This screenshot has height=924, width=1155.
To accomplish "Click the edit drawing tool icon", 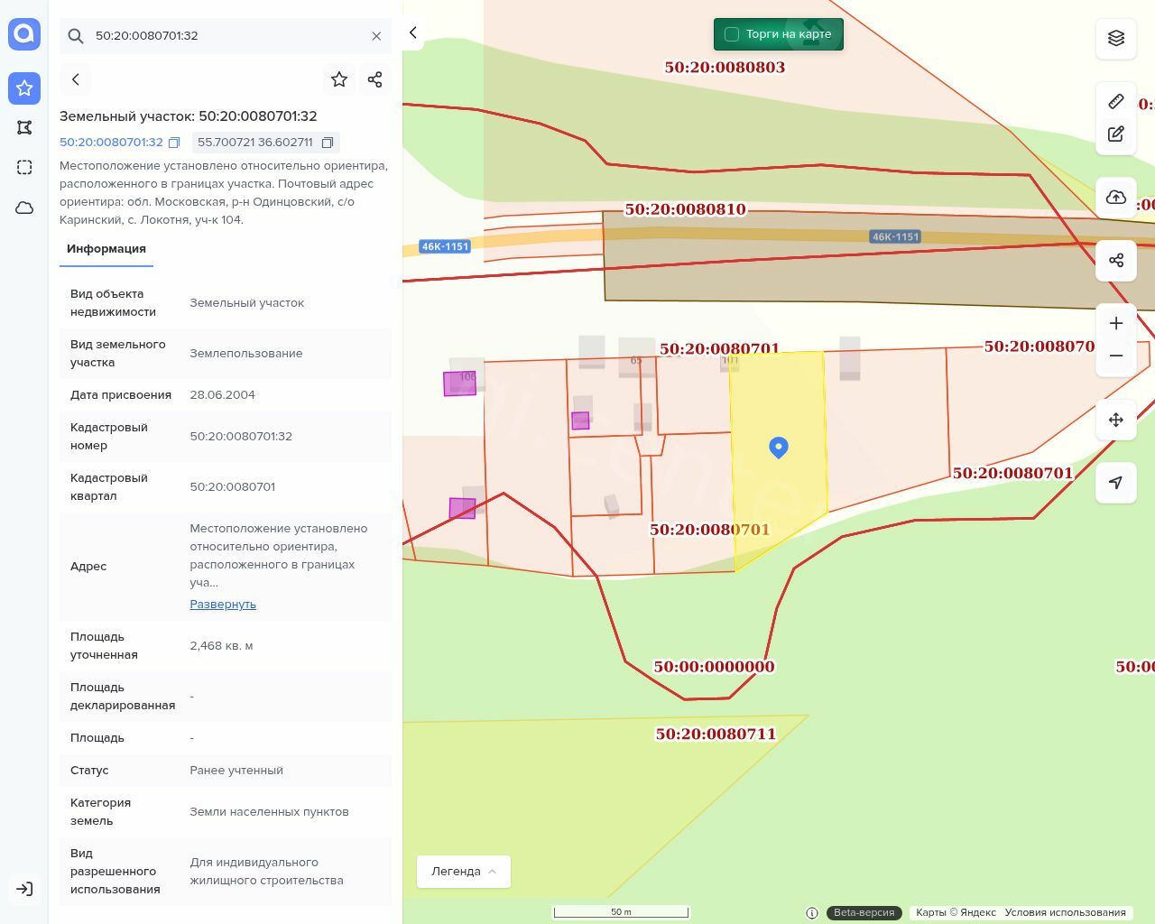I will (1116, 134).
